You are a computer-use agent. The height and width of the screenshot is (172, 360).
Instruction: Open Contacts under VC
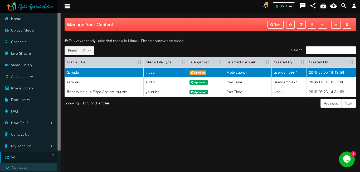click(28, 167)
